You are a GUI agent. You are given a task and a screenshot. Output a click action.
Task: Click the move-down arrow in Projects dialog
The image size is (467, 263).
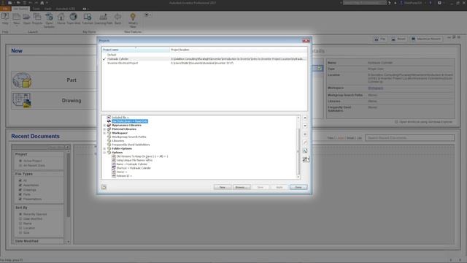(x=305, y=126)
